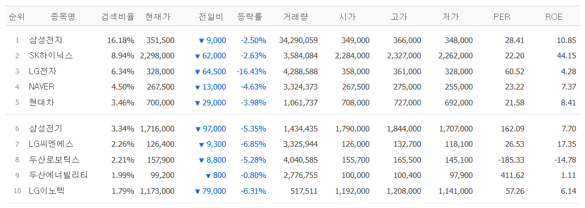Click the -14.78 ROE value
This screenshot has height=208, width=585.
(x=565, y=160)
